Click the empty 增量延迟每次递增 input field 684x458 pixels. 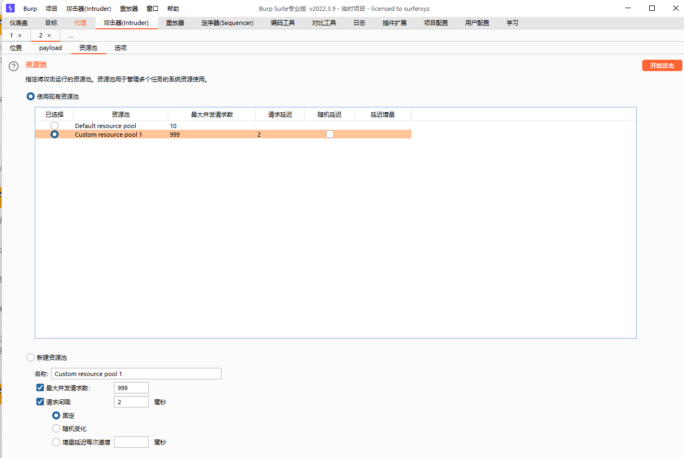pyautogui.click(x=131, y=442)
